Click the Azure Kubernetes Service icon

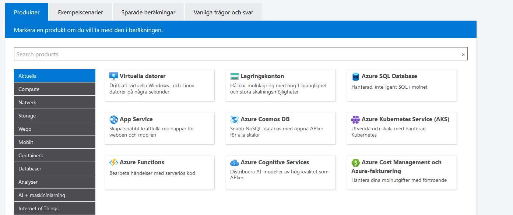(356, 119)
